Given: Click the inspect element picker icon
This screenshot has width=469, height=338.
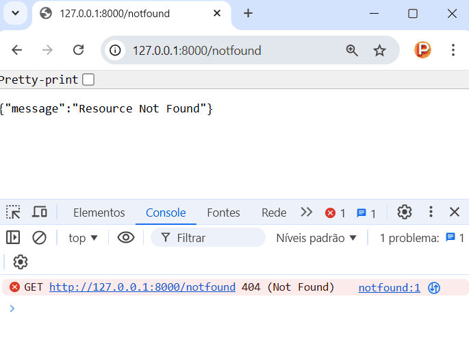Looking at the screenshot, I should [13, 213].
